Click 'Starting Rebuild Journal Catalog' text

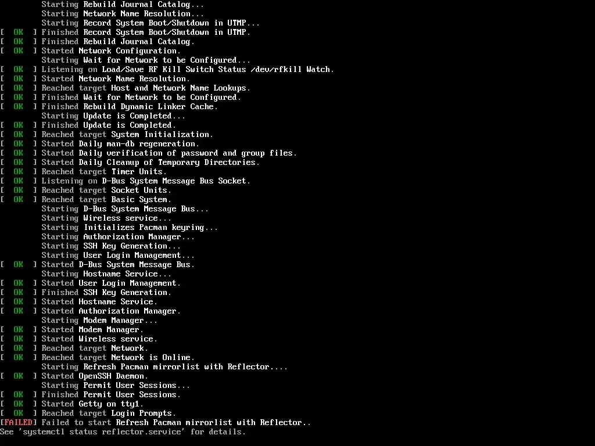tap(123, 5)
